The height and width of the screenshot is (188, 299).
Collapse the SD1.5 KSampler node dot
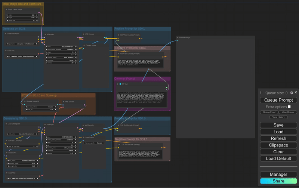(x=45, y=125)
